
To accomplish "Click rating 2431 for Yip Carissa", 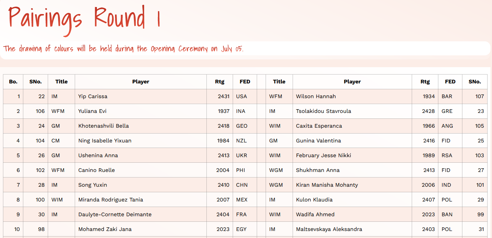I will click(223, 96).
